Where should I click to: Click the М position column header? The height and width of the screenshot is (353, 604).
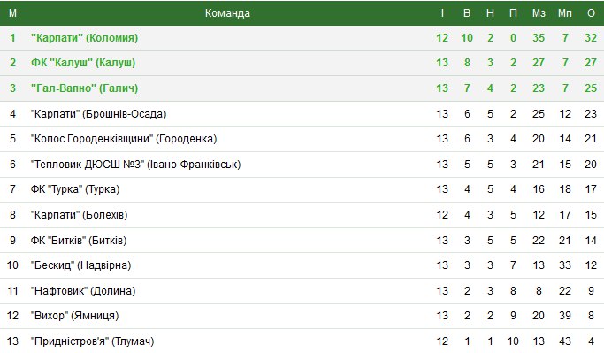coord(12,13)
